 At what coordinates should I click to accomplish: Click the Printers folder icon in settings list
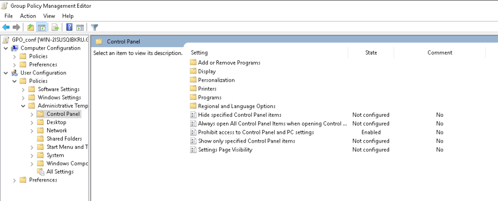pos(193,89)
